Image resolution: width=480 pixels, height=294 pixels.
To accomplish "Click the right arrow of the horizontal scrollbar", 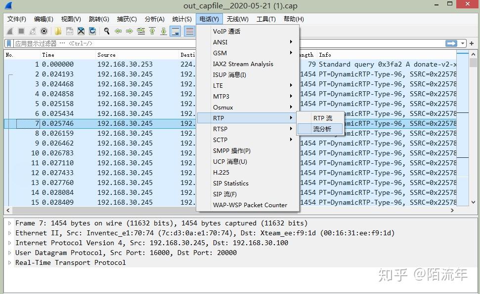I will pos(452,211).
